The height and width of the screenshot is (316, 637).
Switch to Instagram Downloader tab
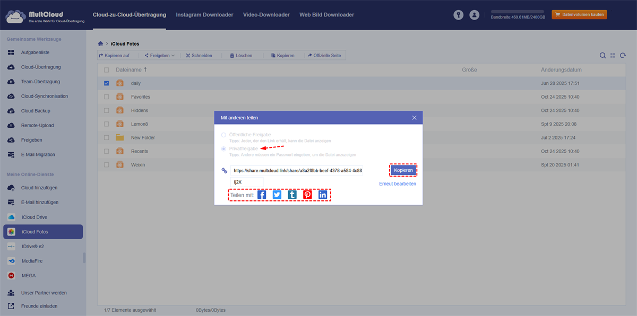204,15
